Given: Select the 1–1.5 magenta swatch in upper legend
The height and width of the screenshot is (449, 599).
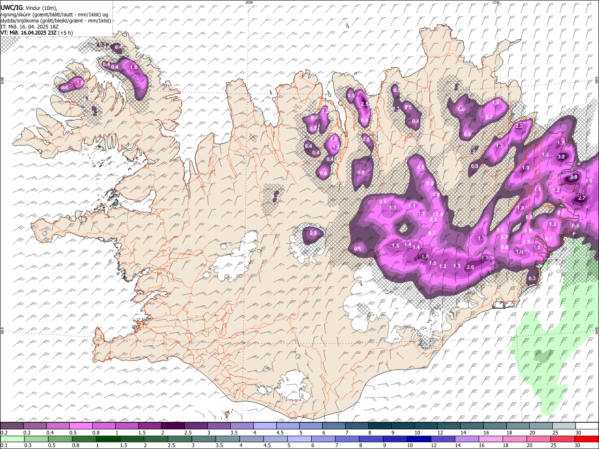Looking at the screenshot, I should [x=127, y=426].
